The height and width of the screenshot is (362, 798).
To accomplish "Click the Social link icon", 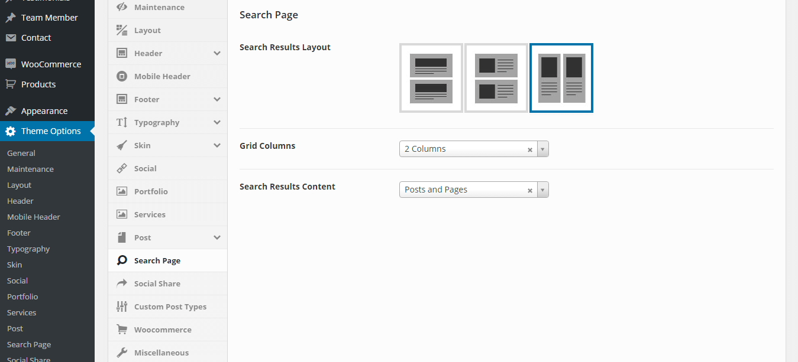I will [x=122, y=168].
